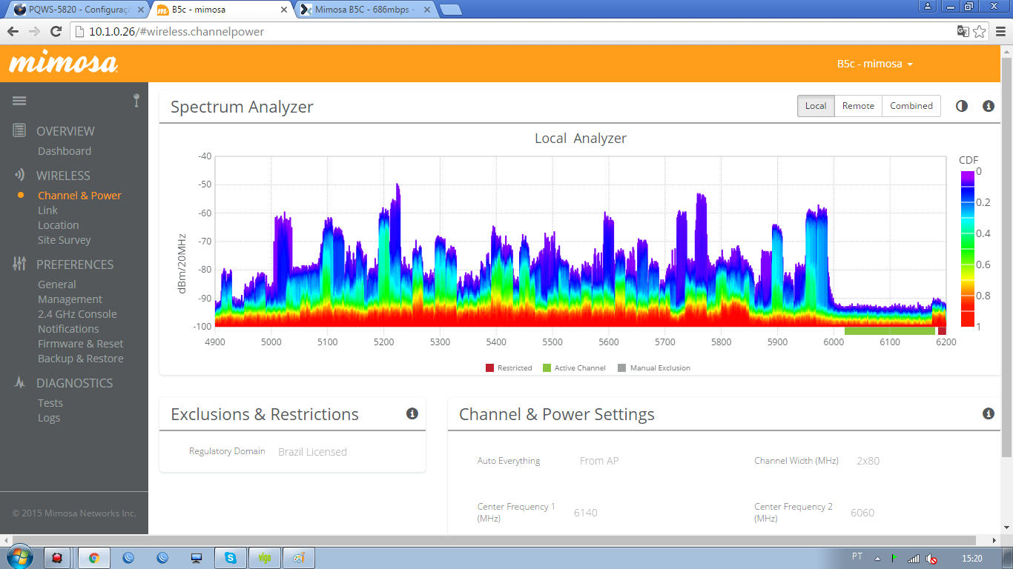Expand the B5c - mimosa device dropdown
Viewport: 1013px width, 569px height.
(x=875, y=64)
